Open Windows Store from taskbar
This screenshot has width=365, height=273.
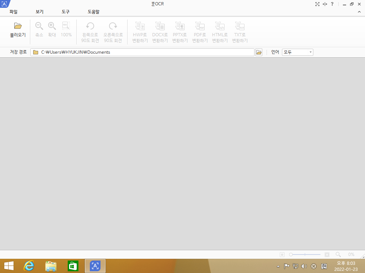(x=73, y=266)
